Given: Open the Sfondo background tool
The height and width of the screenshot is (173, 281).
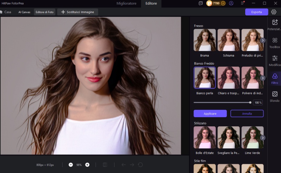Looking at the screenshot, I should (275, 97).
